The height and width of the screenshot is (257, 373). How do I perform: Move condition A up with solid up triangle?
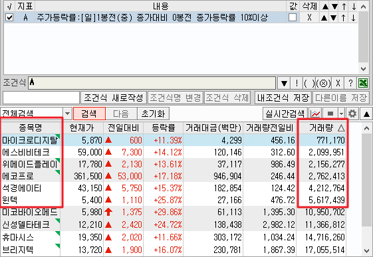click(324, 18)
